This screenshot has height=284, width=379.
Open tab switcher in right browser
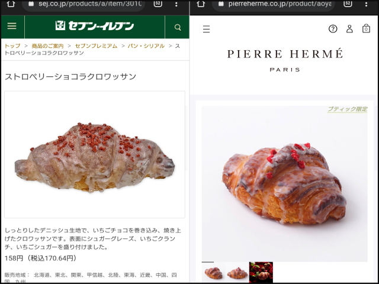pos(348,4)
